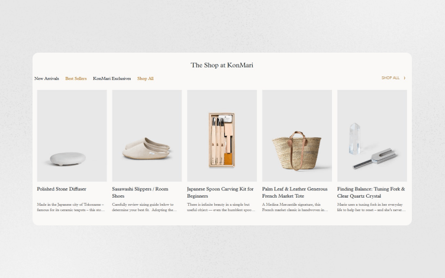Image resolution: width=445 pixels, height=278 pixels.
Task: Click the Polished Stone Diffuser title
Action: coord(62,189)
